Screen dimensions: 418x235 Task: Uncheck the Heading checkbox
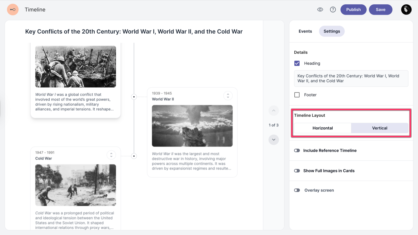[297, 63]
